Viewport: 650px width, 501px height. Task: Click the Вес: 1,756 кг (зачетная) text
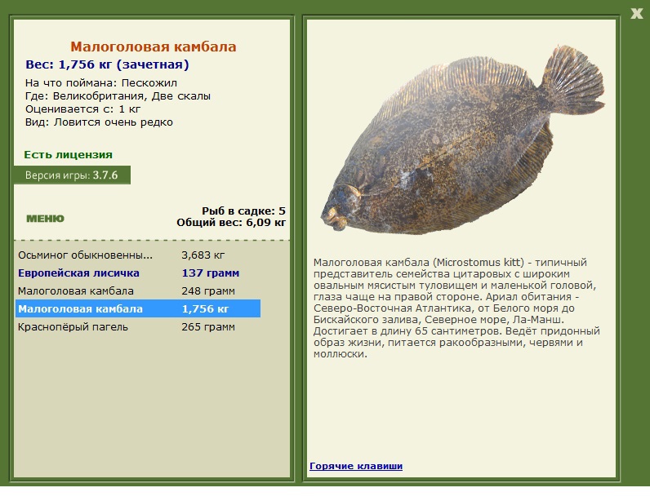pyautogui.click(x=107, y=64)
